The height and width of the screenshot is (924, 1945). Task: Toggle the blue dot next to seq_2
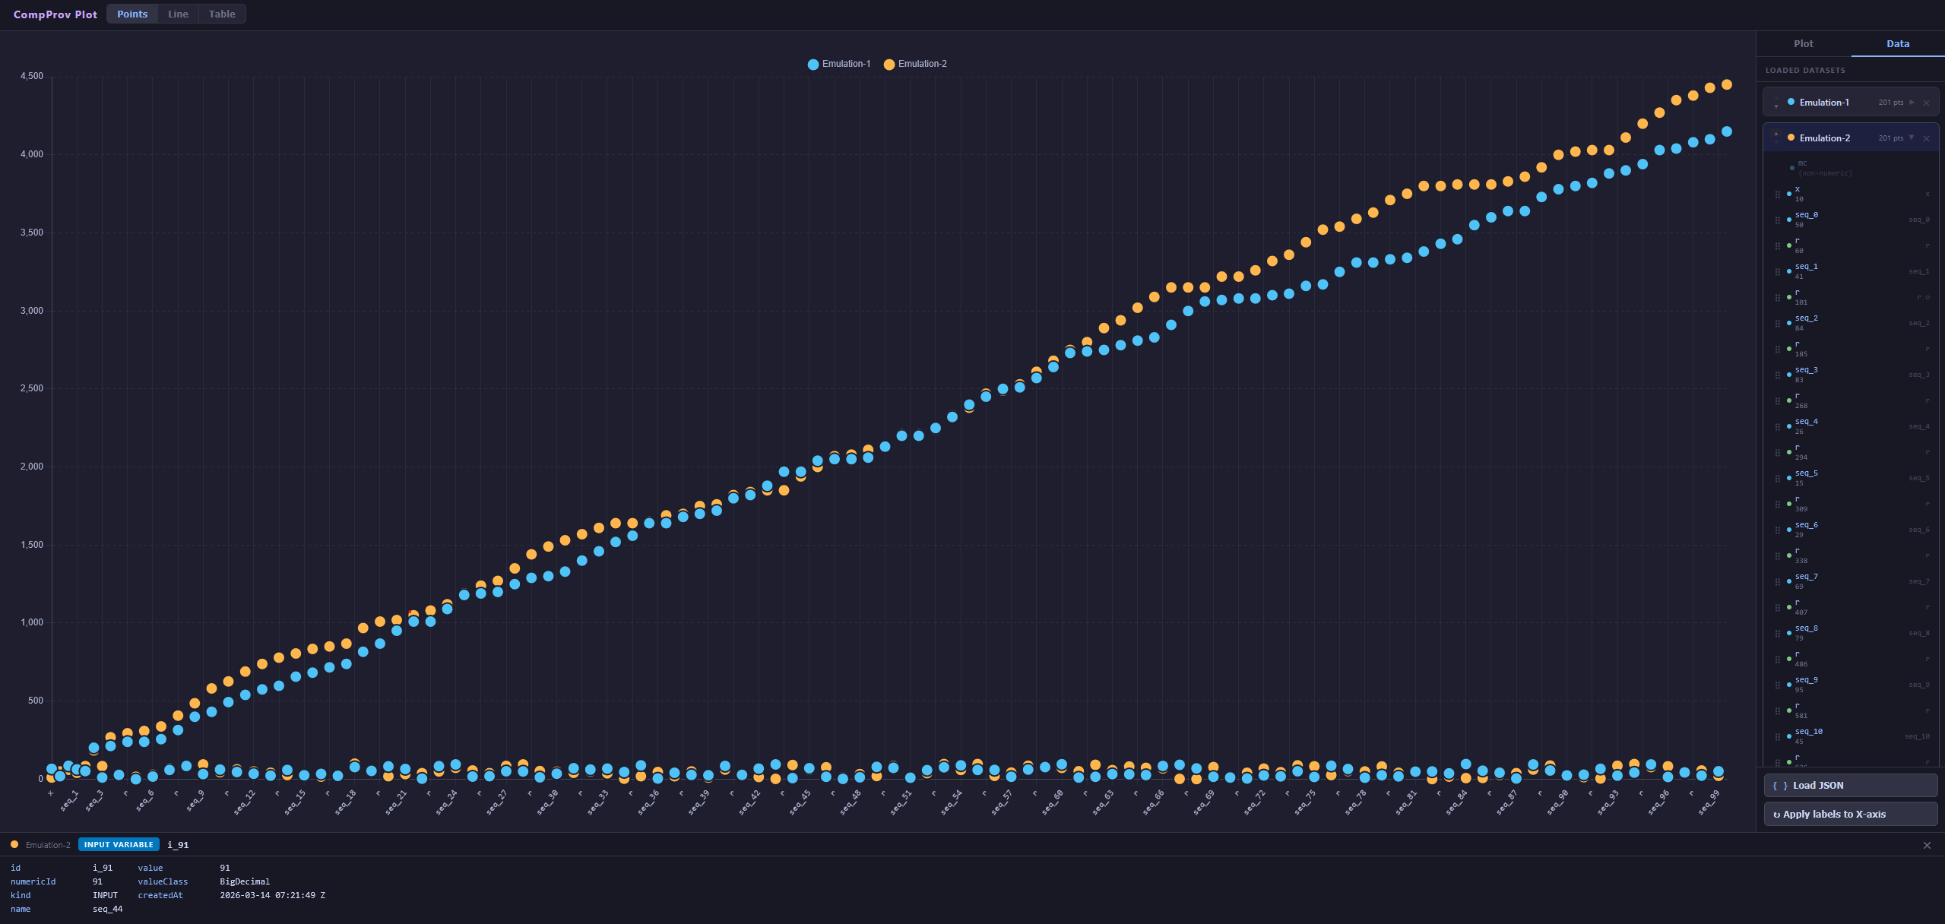[1789, 323]
